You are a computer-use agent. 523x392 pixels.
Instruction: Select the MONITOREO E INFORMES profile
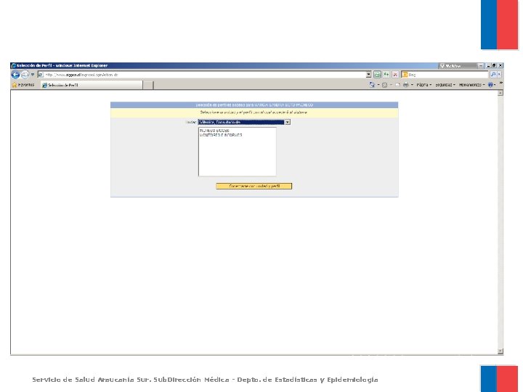221,135
